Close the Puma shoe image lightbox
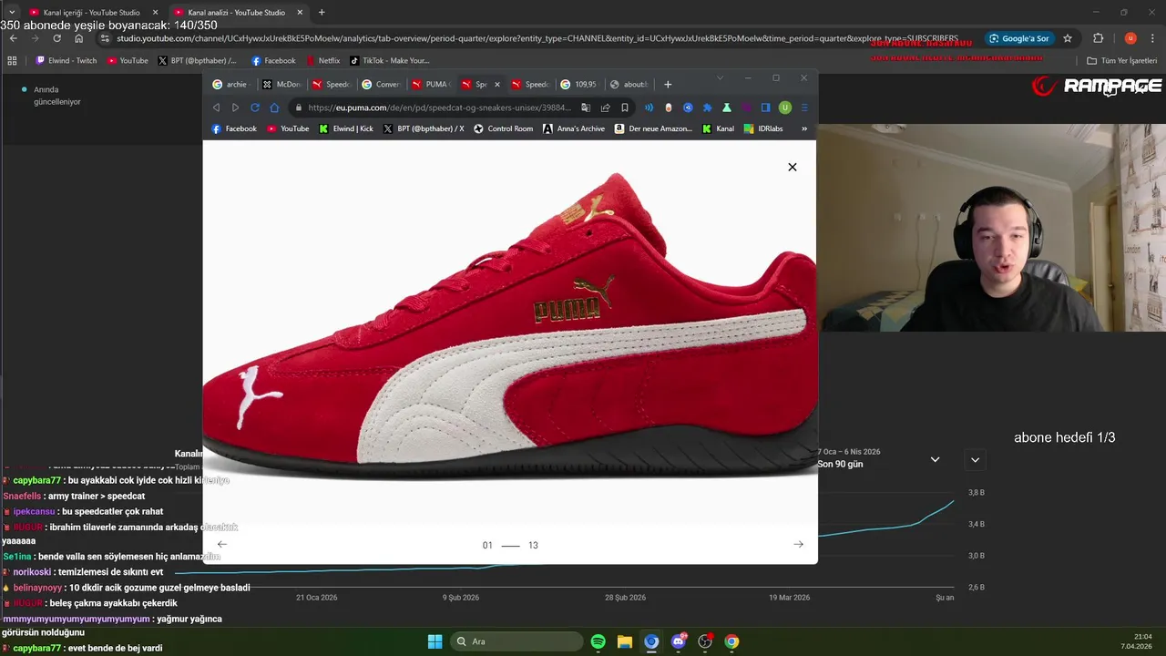The image size is (1166, 656). click(x=792, y=167)
